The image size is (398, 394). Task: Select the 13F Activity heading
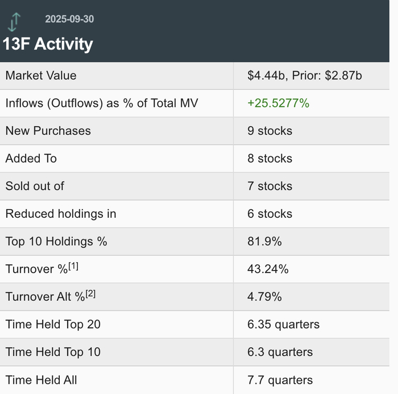click(x=48, y=44)
